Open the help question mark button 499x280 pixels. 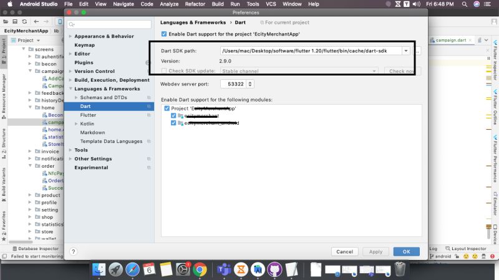coord(73,252)
